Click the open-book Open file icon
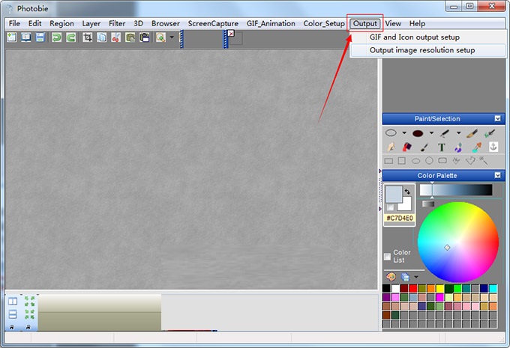Viewport: 510px width, 348px height. click(26, 37)
